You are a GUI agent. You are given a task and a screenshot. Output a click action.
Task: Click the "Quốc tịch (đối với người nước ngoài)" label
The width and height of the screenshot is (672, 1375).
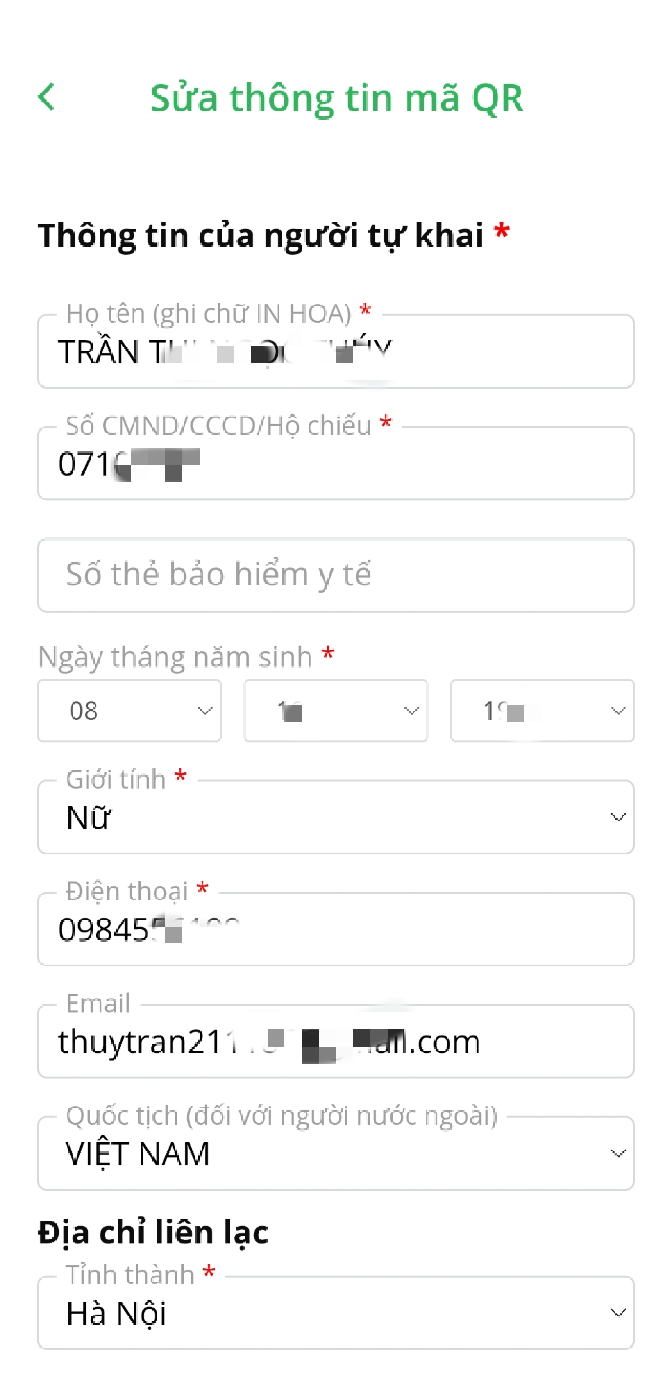tap(281, 1115)
